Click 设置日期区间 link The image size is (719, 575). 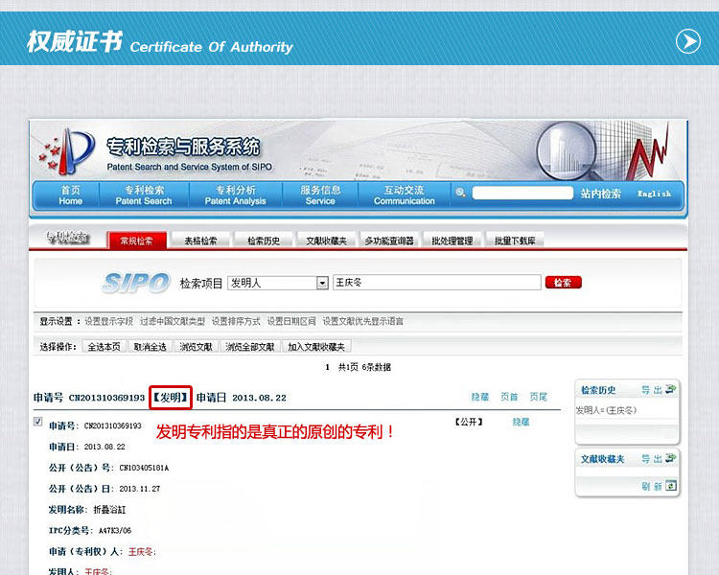(291, 321)
